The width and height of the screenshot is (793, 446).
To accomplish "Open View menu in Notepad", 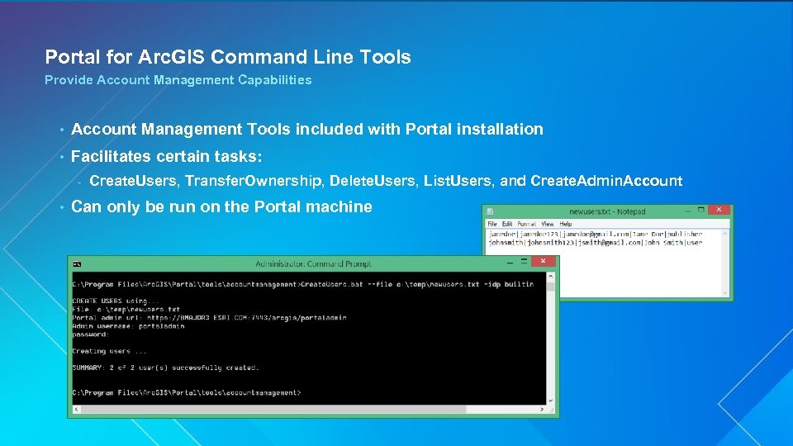I will pyautogui.click(x=547, y=224).
